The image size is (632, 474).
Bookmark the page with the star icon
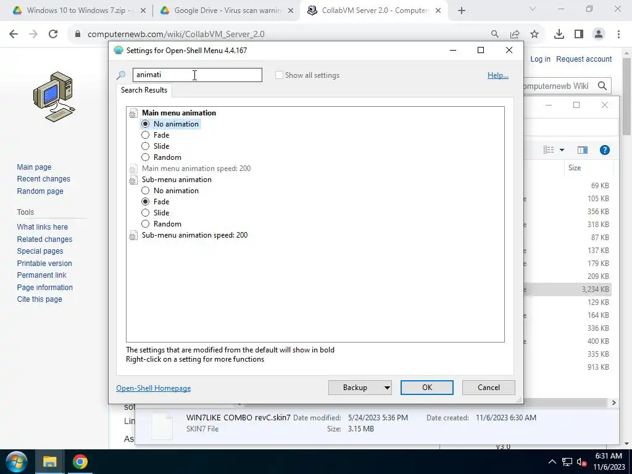point(534,35)
